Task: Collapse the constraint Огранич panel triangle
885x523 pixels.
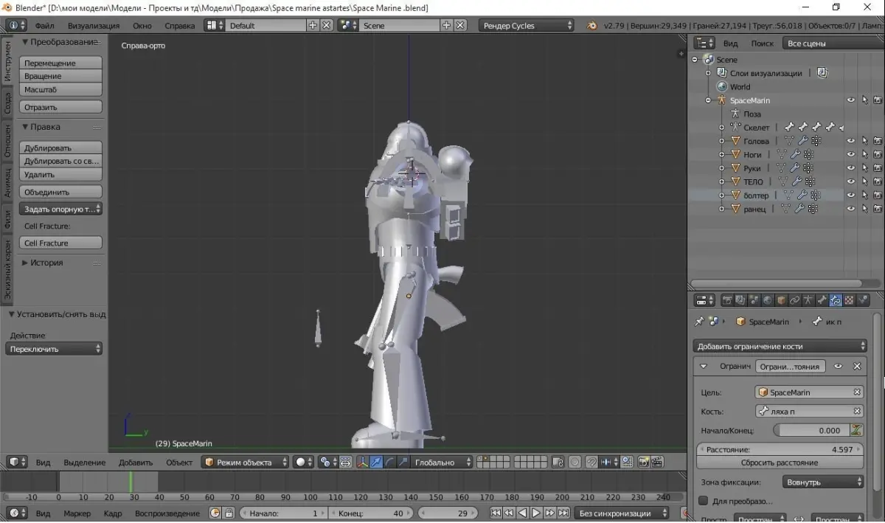Action: point(704,366)
